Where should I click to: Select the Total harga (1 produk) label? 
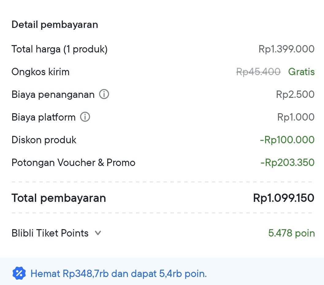tap(59, 49)
